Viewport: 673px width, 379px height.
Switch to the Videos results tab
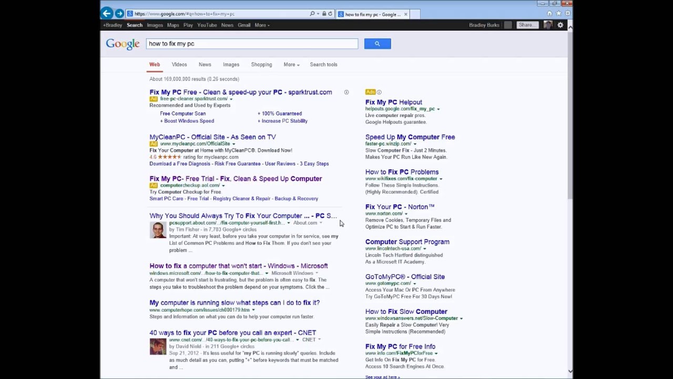click(x=179, y=64)
